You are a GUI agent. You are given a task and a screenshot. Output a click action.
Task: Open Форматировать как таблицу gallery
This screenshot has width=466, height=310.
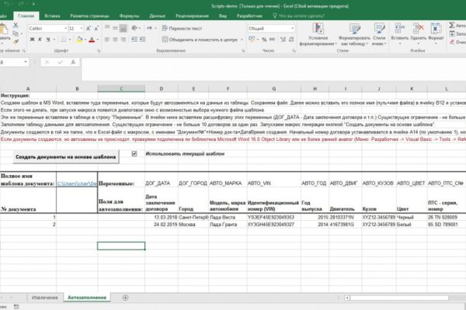[354, 35]
